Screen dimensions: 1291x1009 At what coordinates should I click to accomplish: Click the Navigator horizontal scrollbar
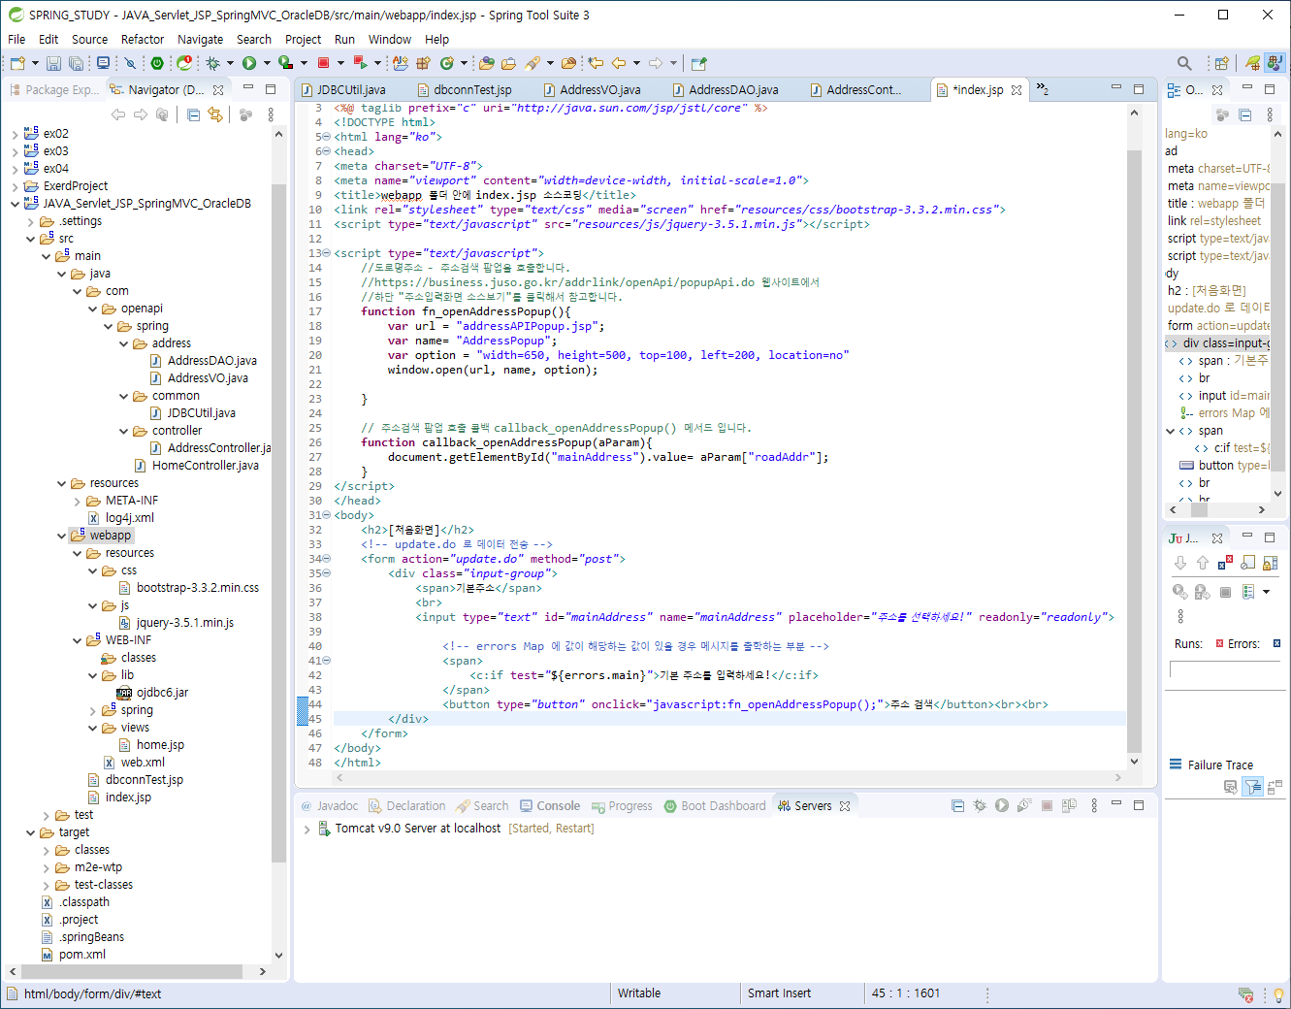[x=133, y=971]
